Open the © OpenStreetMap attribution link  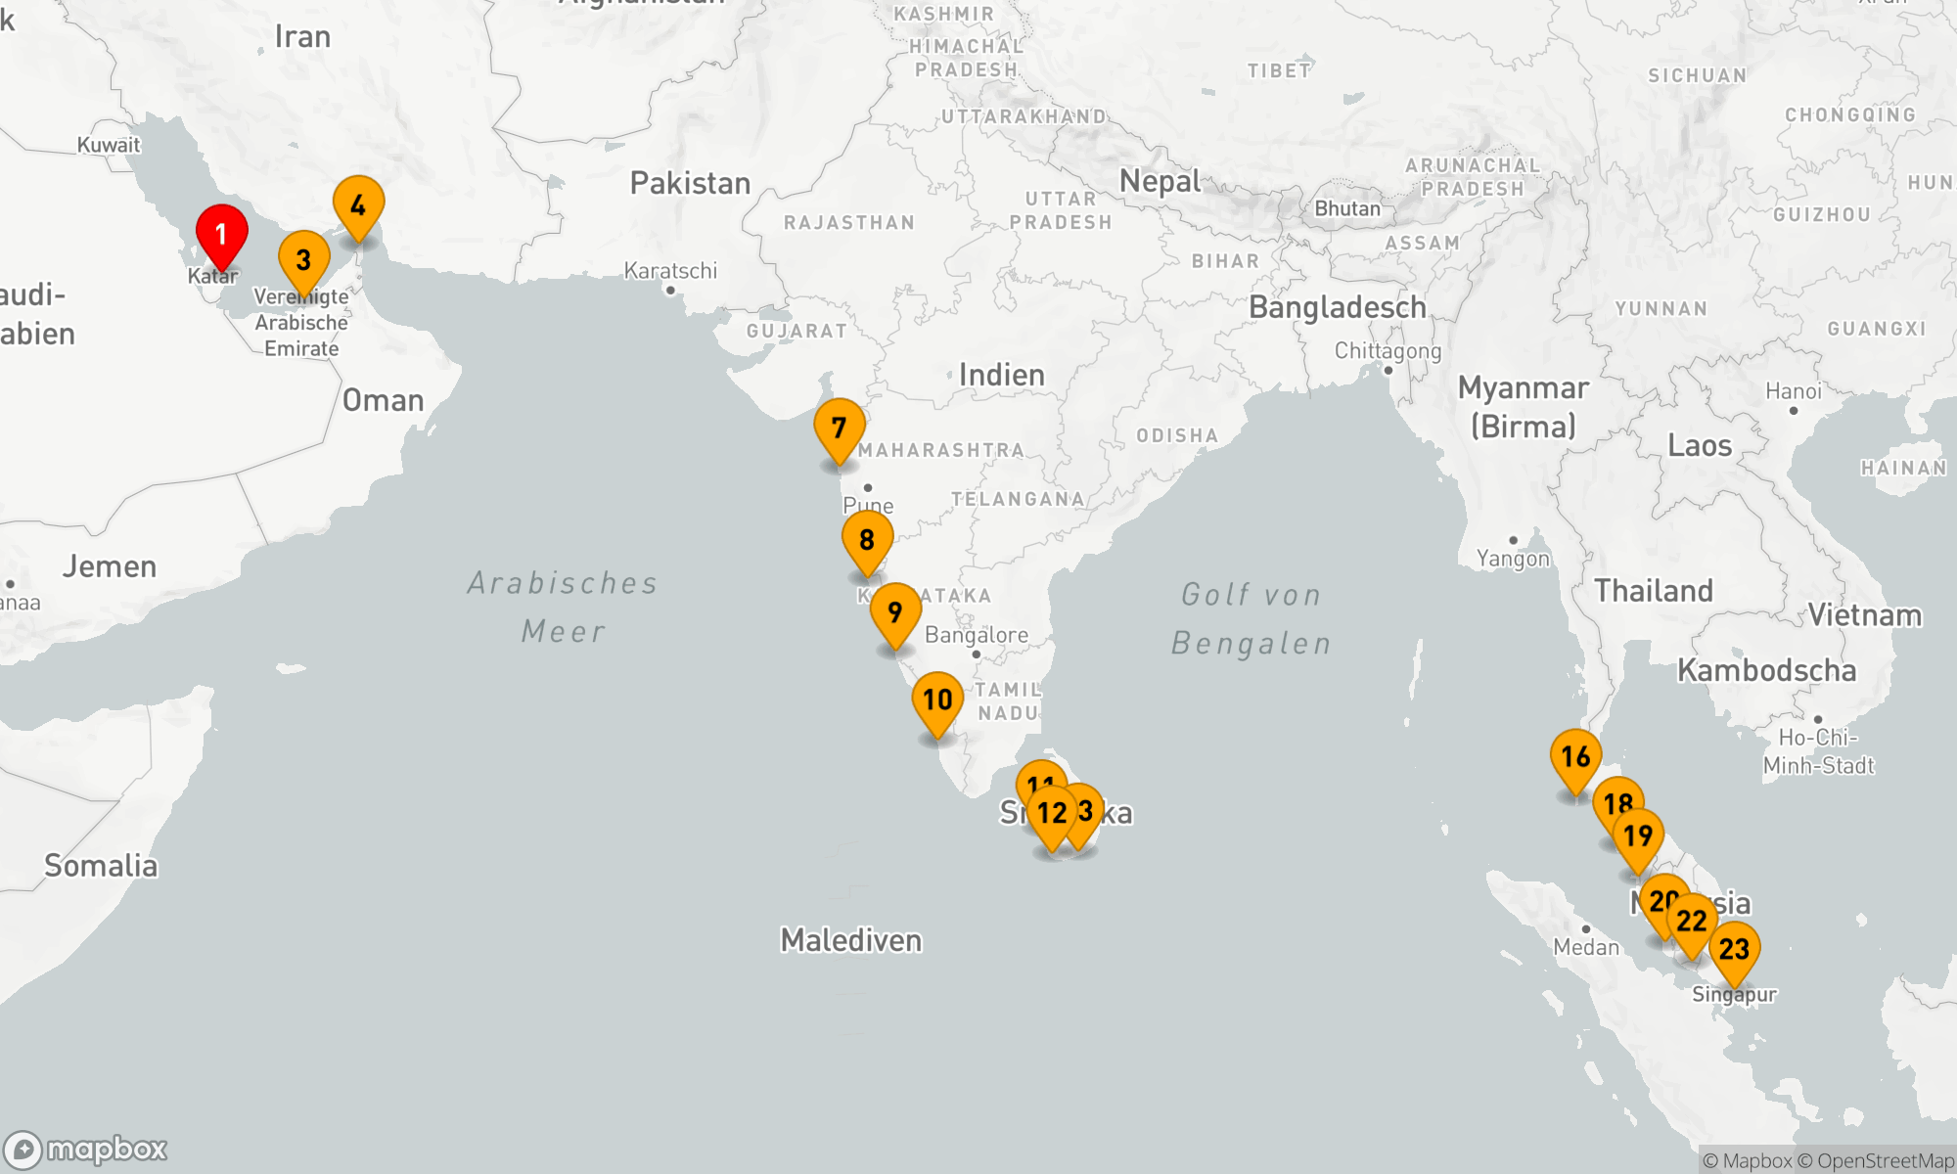1876,1161
